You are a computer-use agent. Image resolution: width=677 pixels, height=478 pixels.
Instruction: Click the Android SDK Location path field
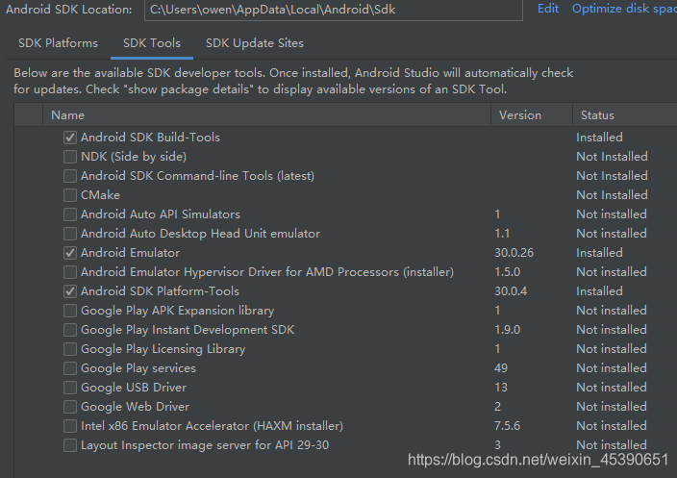tap(334, 10)
